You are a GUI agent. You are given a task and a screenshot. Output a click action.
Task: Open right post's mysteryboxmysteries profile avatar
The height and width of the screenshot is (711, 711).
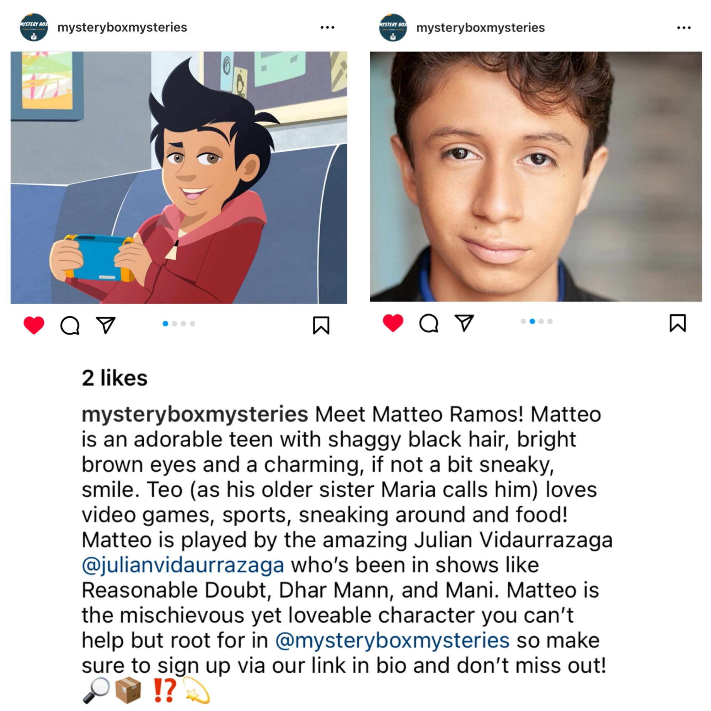click(x=393, y=28)
